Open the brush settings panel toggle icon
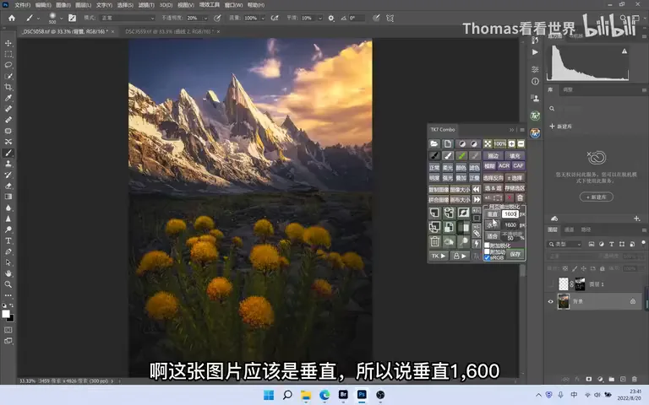This screenshot has width=649, height=405. tap(73, 18)
